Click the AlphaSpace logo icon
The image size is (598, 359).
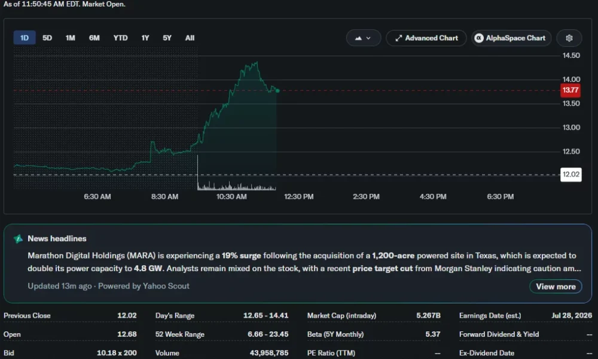pyautogui.click(x=478, y=38)
